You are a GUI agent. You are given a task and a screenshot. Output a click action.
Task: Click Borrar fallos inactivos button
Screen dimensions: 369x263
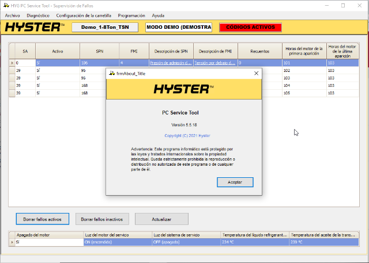(101, 219)
